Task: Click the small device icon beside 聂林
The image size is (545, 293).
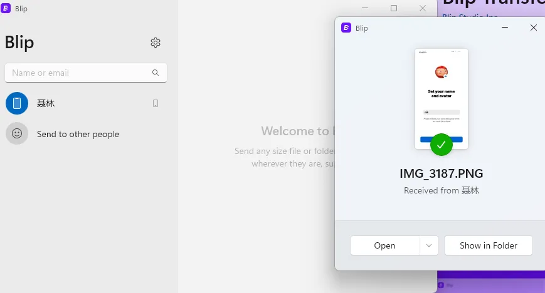Action: tap(156, 103)
